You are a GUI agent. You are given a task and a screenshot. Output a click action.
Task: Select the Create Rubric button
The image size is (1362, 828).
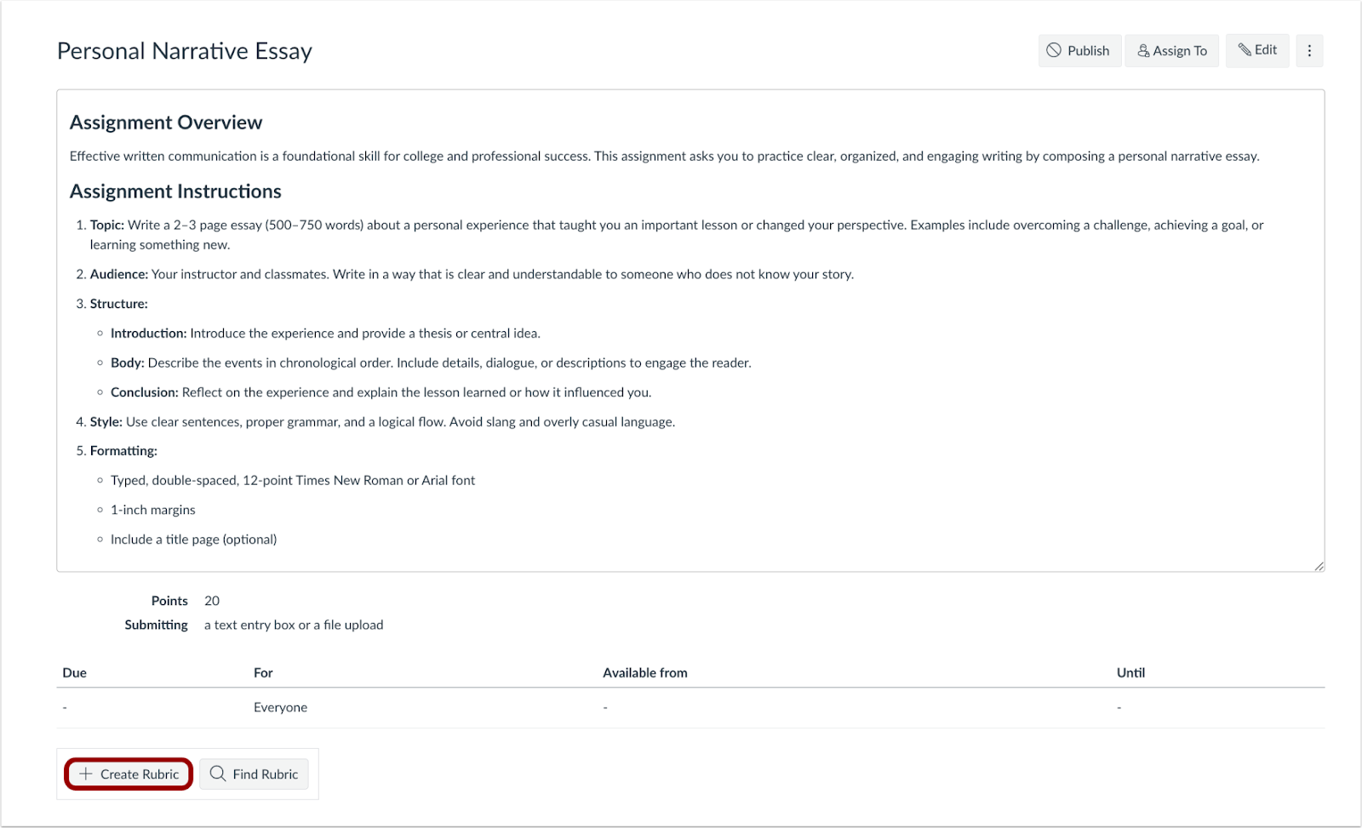(x=128, y=774)
